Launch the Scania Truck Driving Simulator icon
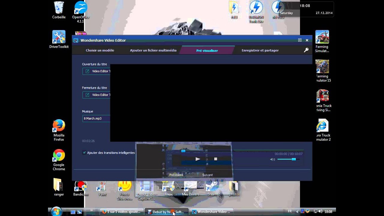The height and width of the screenshot is (216, 384). pos(323,100)
